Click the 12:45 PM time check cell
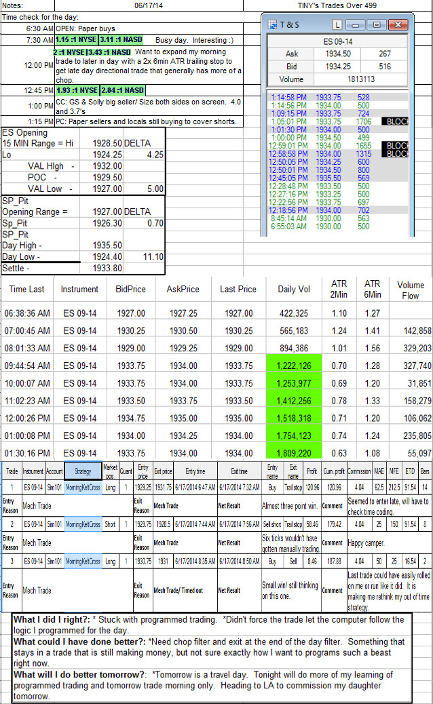This screenshot has height=704, width=433. pyautogui.click(x=28, y=90)
